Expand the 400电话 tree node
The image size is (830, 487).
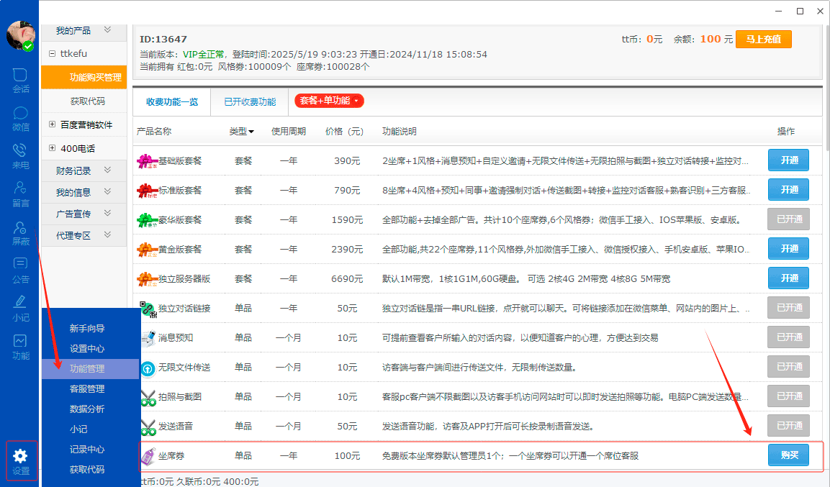tap(52, 148)
